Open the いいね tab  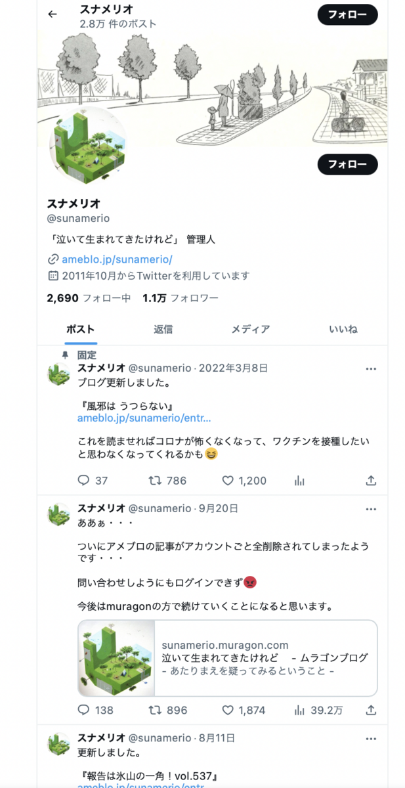click(343, 329)
